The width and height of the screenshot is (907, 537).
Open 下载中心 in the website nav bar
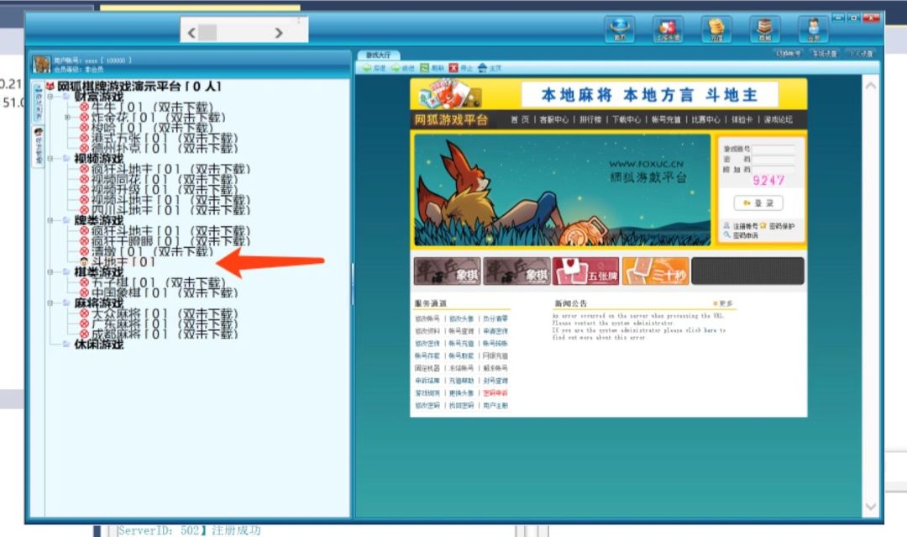click(x=627, y=120)
